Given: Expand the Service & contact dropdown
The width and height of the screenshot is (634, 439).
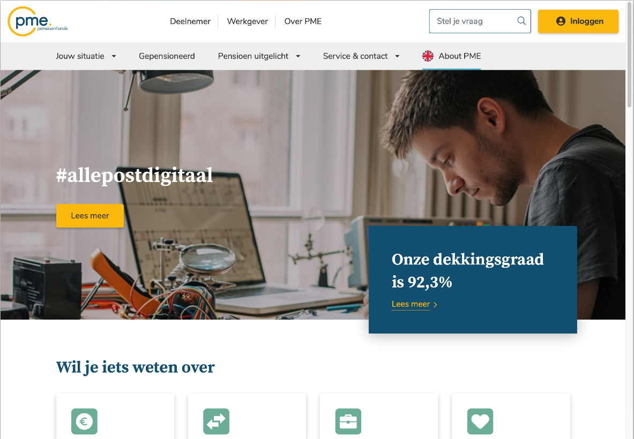Looking at the screenshot, I should [361, 56].
